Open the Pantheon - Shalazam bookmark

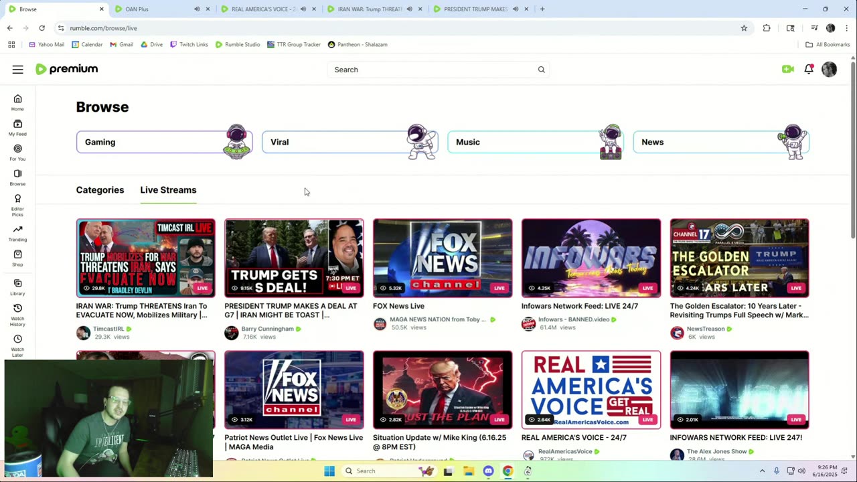358,44
